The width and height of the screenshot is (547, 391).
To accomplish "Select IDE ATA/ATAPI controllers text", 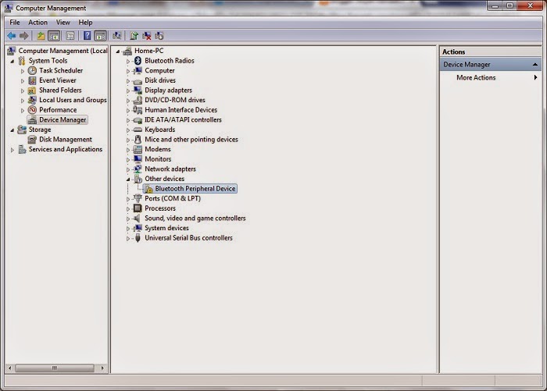I will [x=183, y=120].
